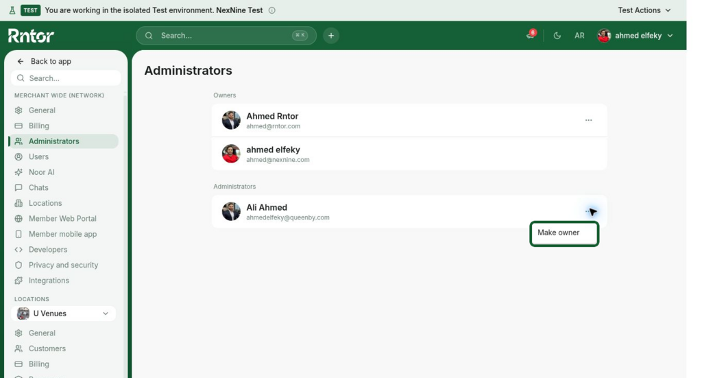
Task: Open the notifications bell icon
Action: (531, 36)
